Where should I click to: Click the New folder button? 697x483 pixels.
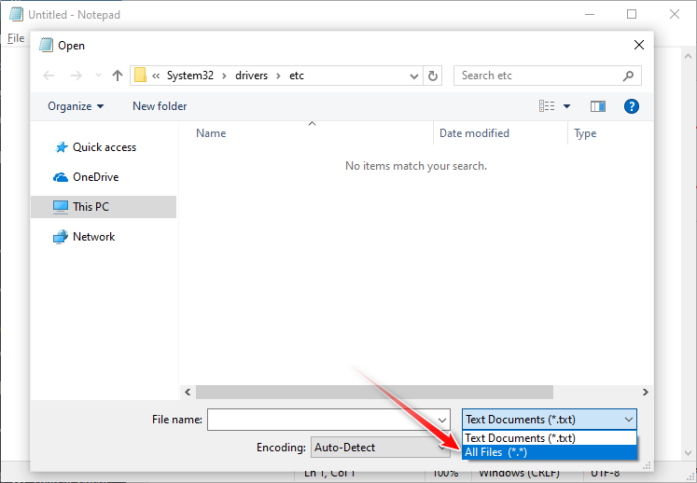coord(160,106)
